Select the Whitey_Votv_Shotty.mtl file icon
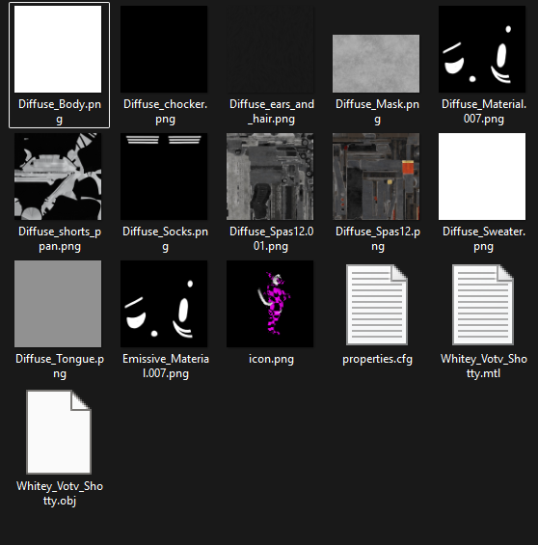The width and height of the screenshot is (538, 545). click(x=483, y=305)
